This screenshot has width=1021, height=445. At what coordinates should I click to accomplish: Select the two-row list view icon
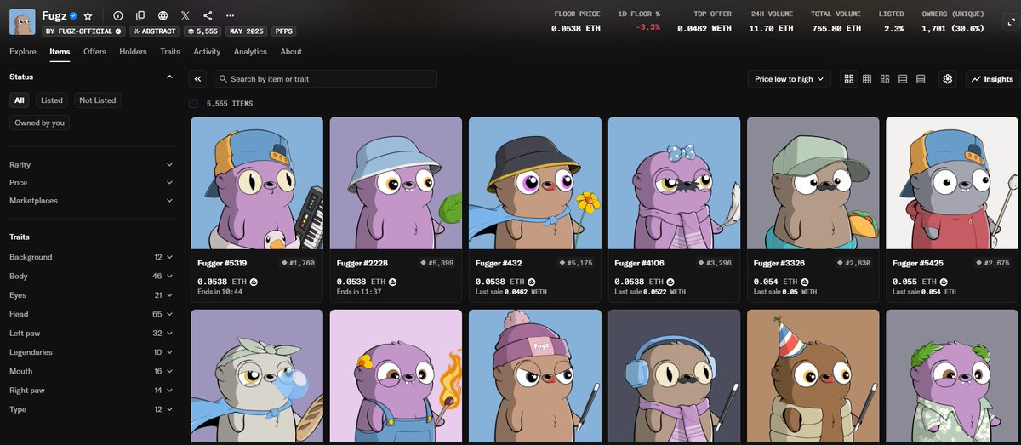[x=903, y=79]
